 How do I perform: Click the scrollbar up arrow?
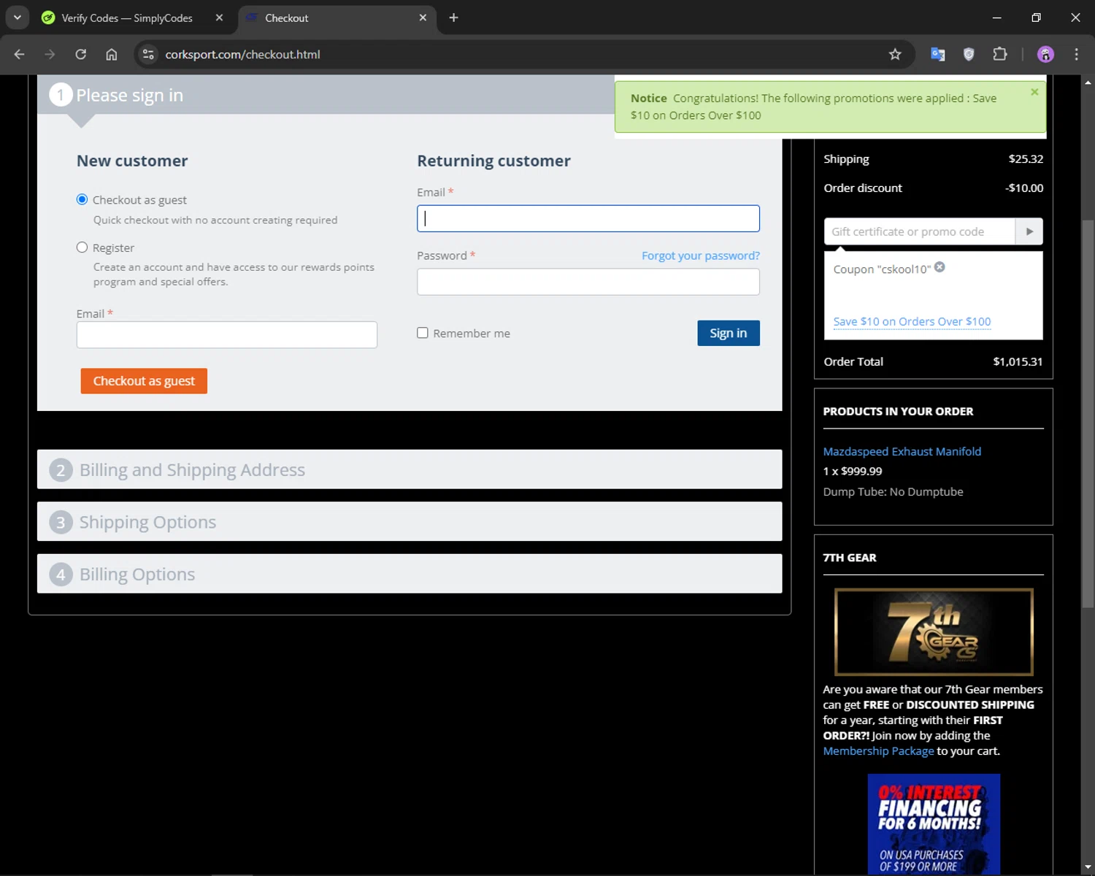tap(1088, 82)
